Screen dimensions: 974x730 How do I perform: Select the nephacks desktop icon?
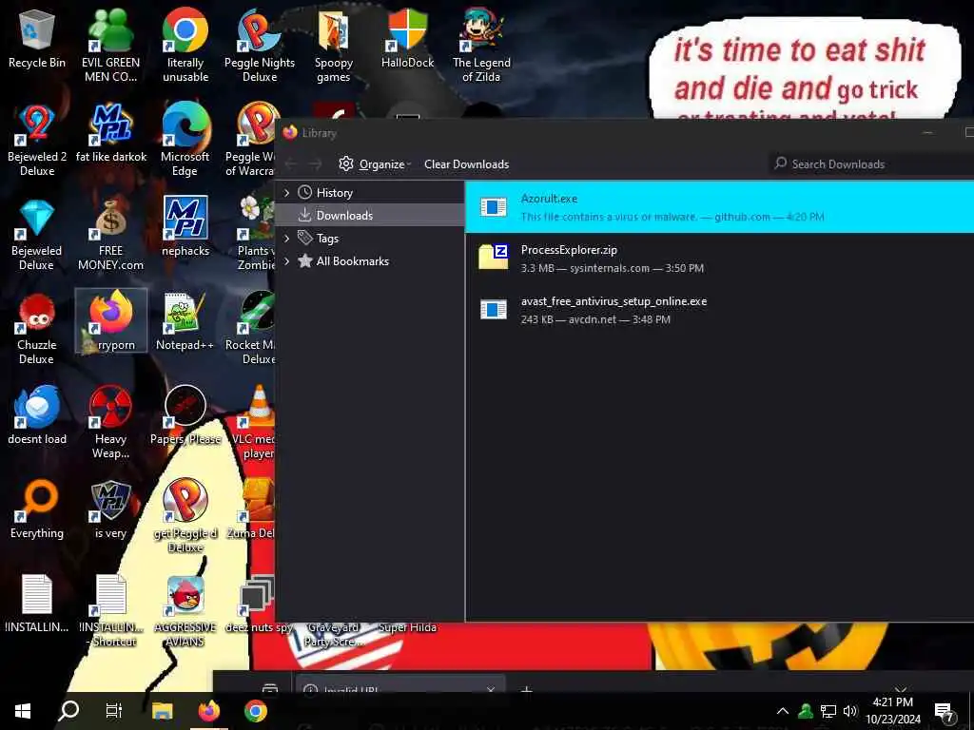click(x=185, y=226)
